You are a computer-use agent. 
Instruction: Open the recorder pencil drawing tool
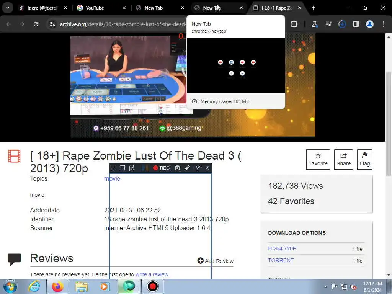pos(187,168)
